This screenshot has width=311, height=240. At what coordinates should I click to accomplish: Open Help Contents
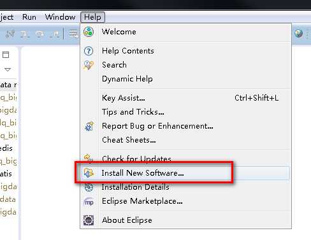click(185, 51)
